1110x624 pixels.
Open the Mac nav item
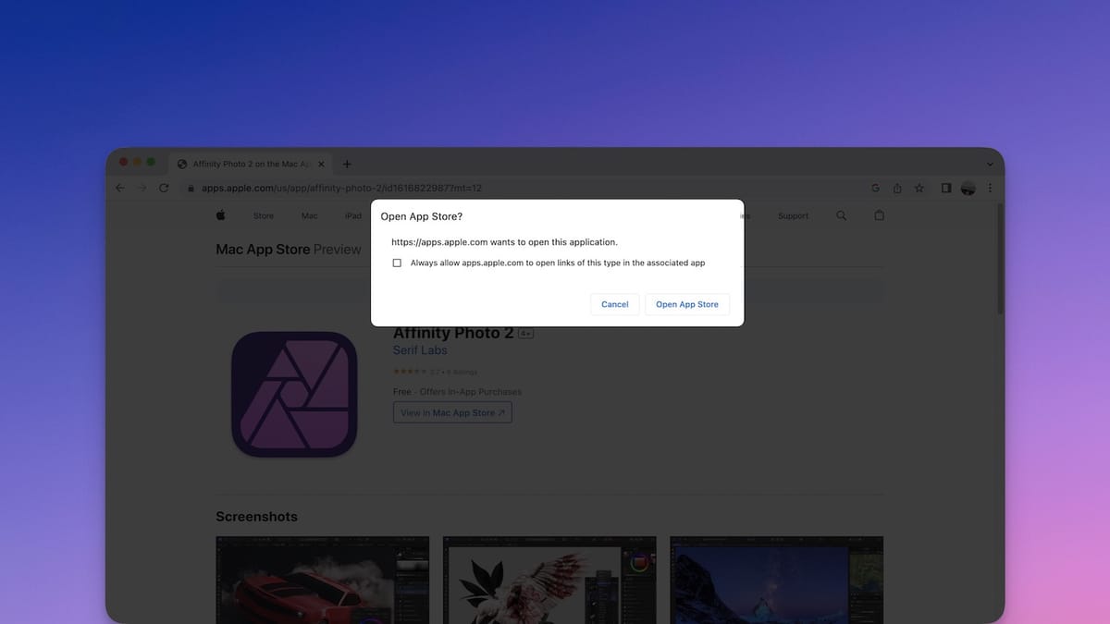310,215
